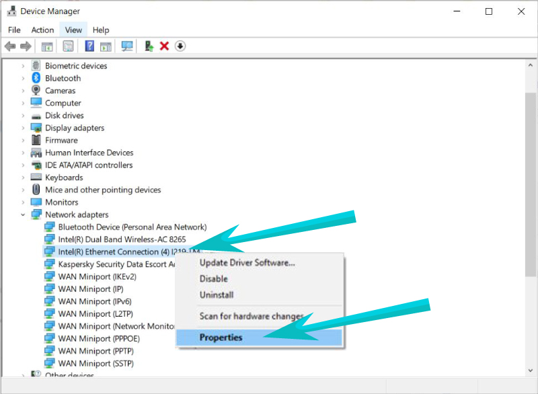Click the Properties sheet toolbar icon
Image resolution: width=538 pixels, height=394 pixels.
(x=68, y=46)
